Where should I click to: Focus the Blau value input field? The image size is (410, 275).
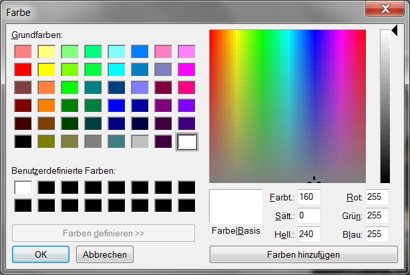pos(377,234)
